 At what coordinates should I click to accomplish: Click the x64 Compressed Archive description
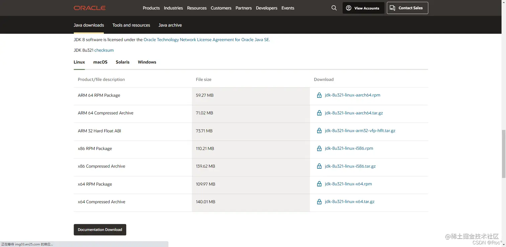[x=101, y=202]
